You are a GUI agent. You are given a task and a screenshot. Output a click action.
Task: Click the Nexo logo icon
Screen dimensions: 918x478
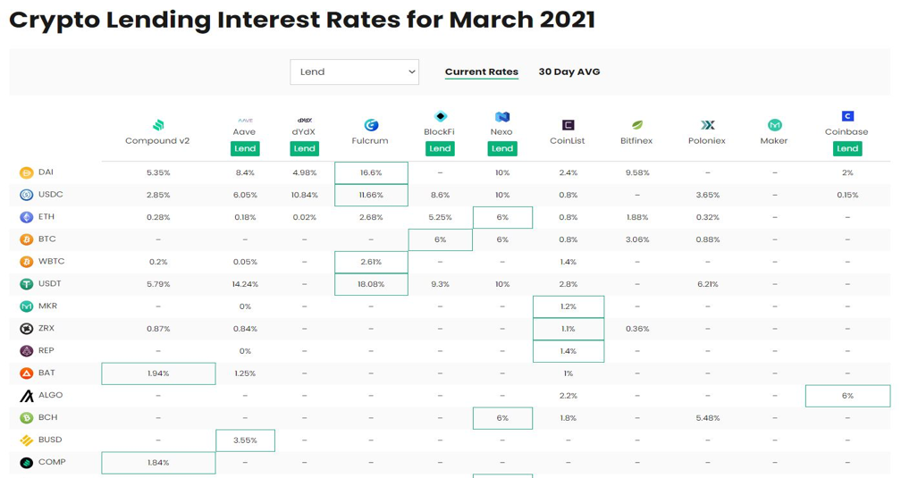[502, 116]
